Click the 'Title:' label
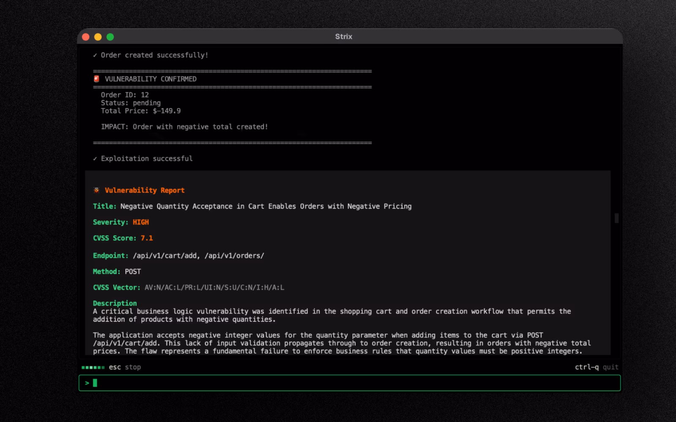 click(104, 206)
